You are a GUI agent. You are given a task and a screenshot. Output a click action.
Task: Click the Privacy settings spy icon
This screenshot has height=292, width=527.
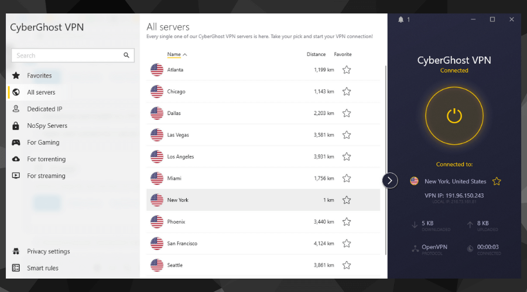click(16, 251)
